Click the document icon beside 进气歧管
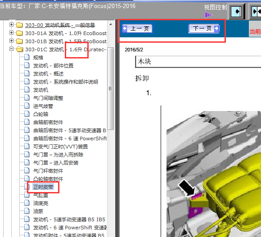 click(x=27, y=105)
